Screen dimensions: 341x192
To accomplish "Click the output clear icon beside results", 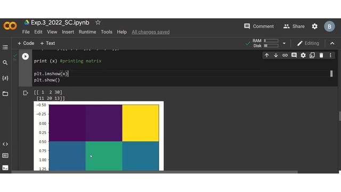I will (26, 93).
